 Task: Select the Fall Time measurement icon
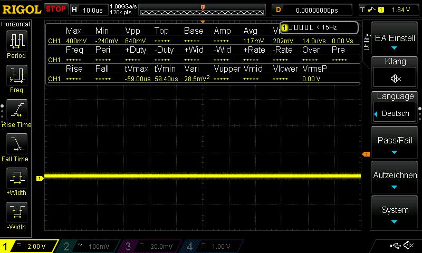pos(17,144)
